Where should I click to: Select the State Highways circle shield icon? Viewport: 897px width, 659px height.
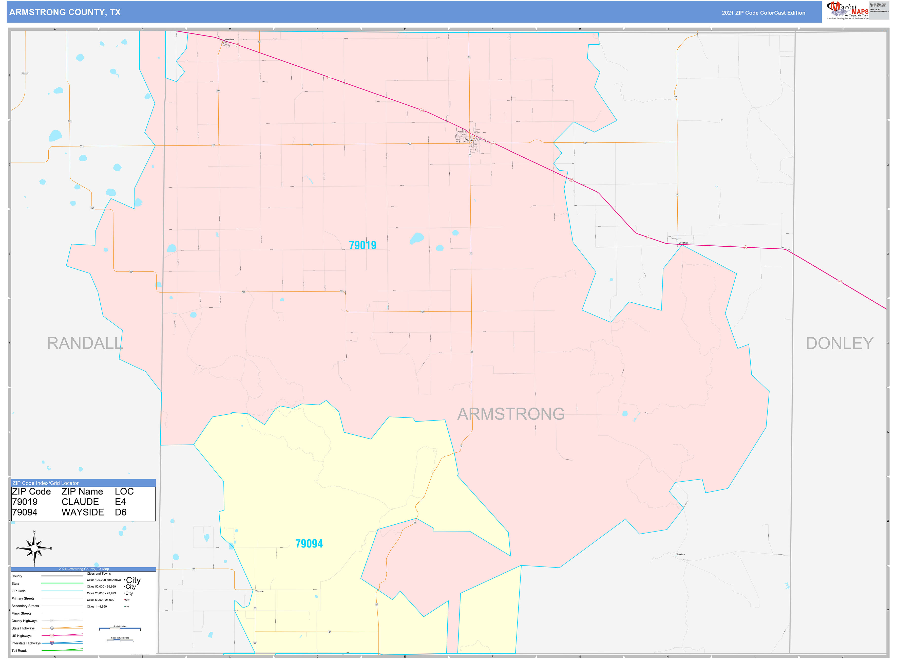coord(52,628)
